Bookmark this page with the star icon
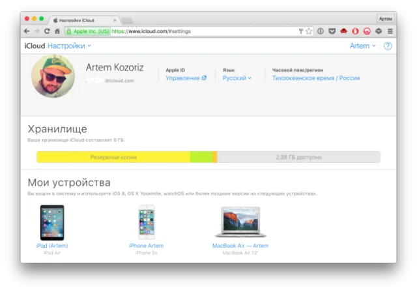 [309, 31]
